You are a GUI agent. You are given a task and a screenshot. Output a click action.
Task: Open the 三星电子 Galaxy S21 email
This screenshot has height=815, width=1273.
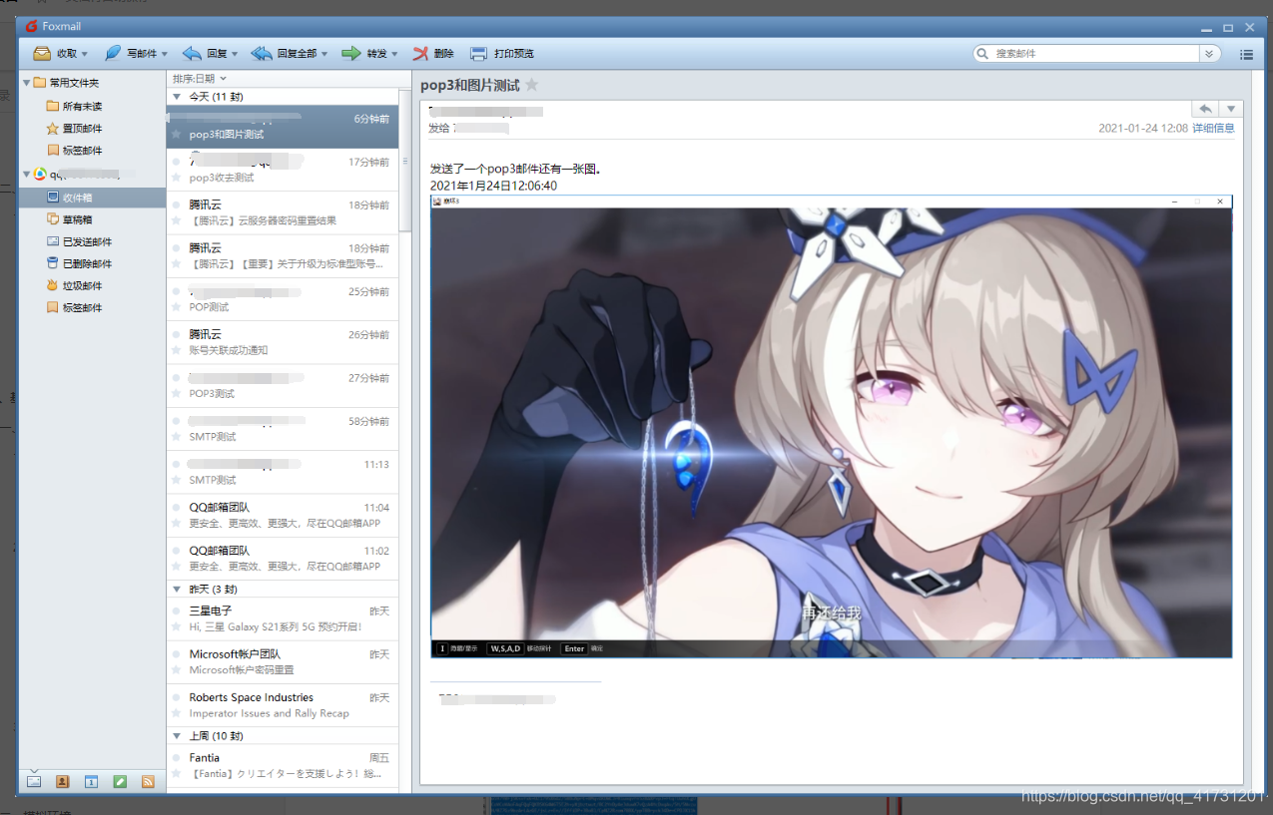coord(283,618)
